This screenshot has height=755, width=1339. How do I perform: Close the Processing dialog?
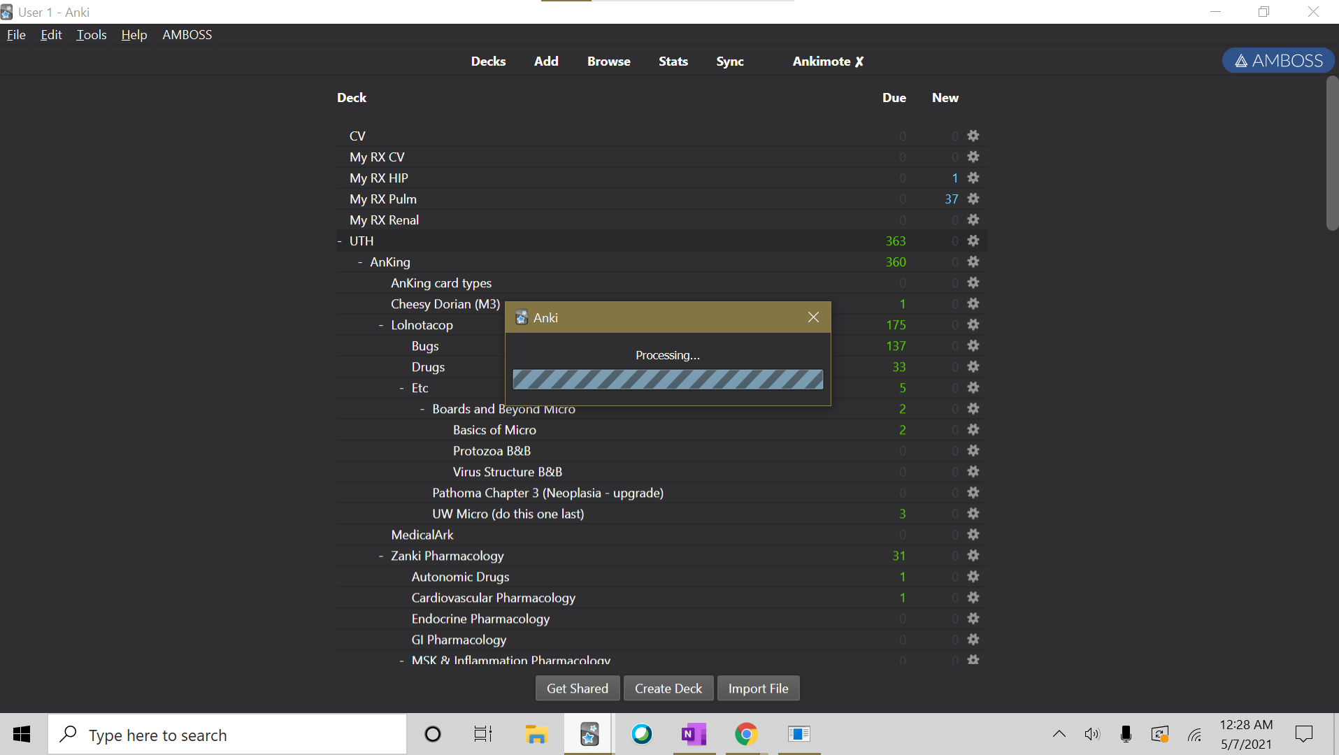(813, 317)
